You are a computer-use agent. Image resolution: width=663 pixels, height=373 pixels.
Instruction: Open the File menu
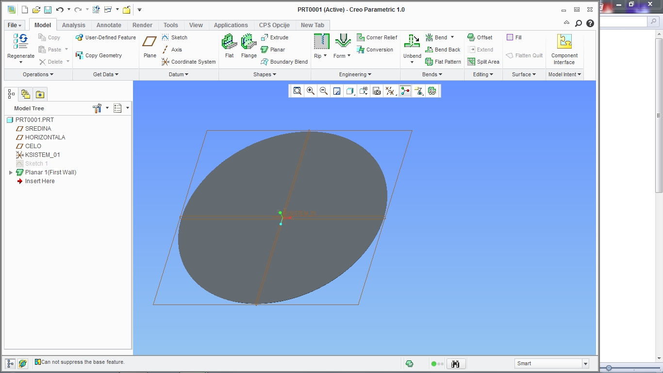[14, 25]
